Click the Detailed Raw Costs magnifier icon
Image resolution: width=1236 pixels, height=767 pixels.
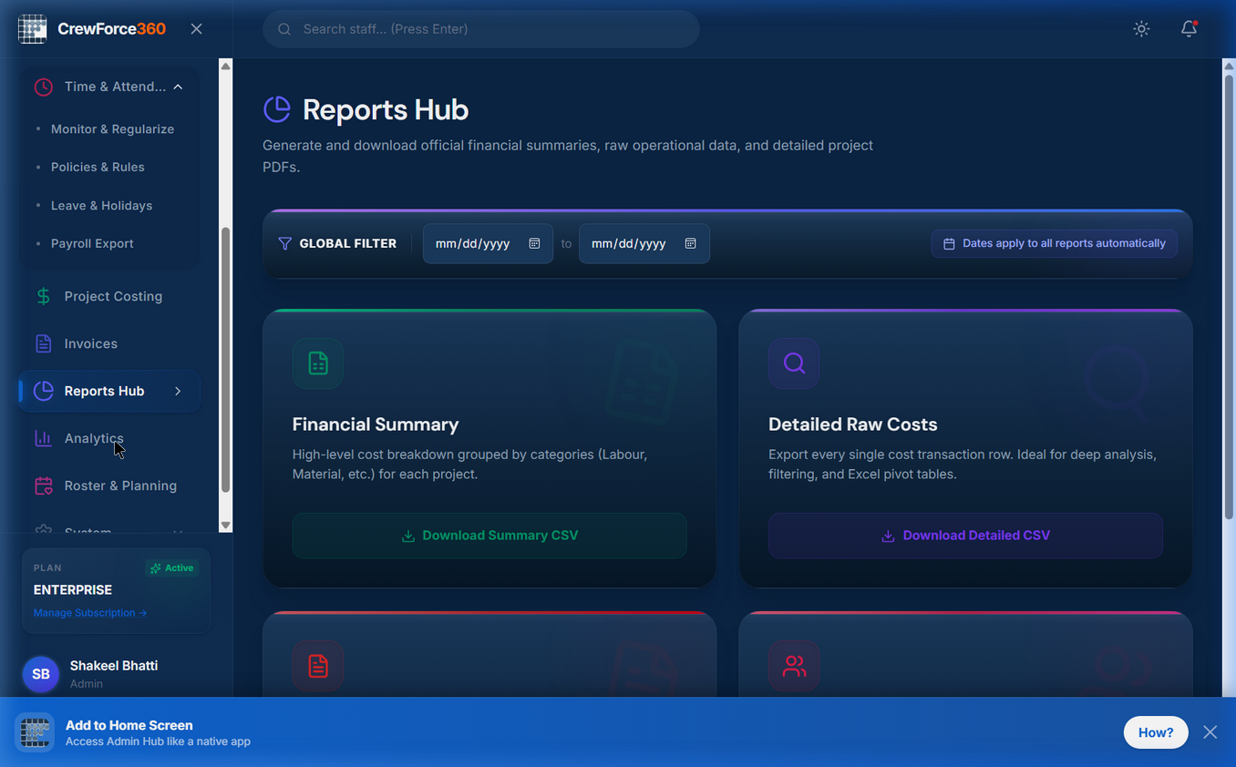(794, 363)
